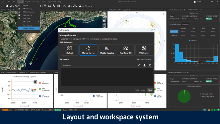
Task: Click Entire log badge in Solution type statistics
Action: pyautogui.click(x=209, y=82)
